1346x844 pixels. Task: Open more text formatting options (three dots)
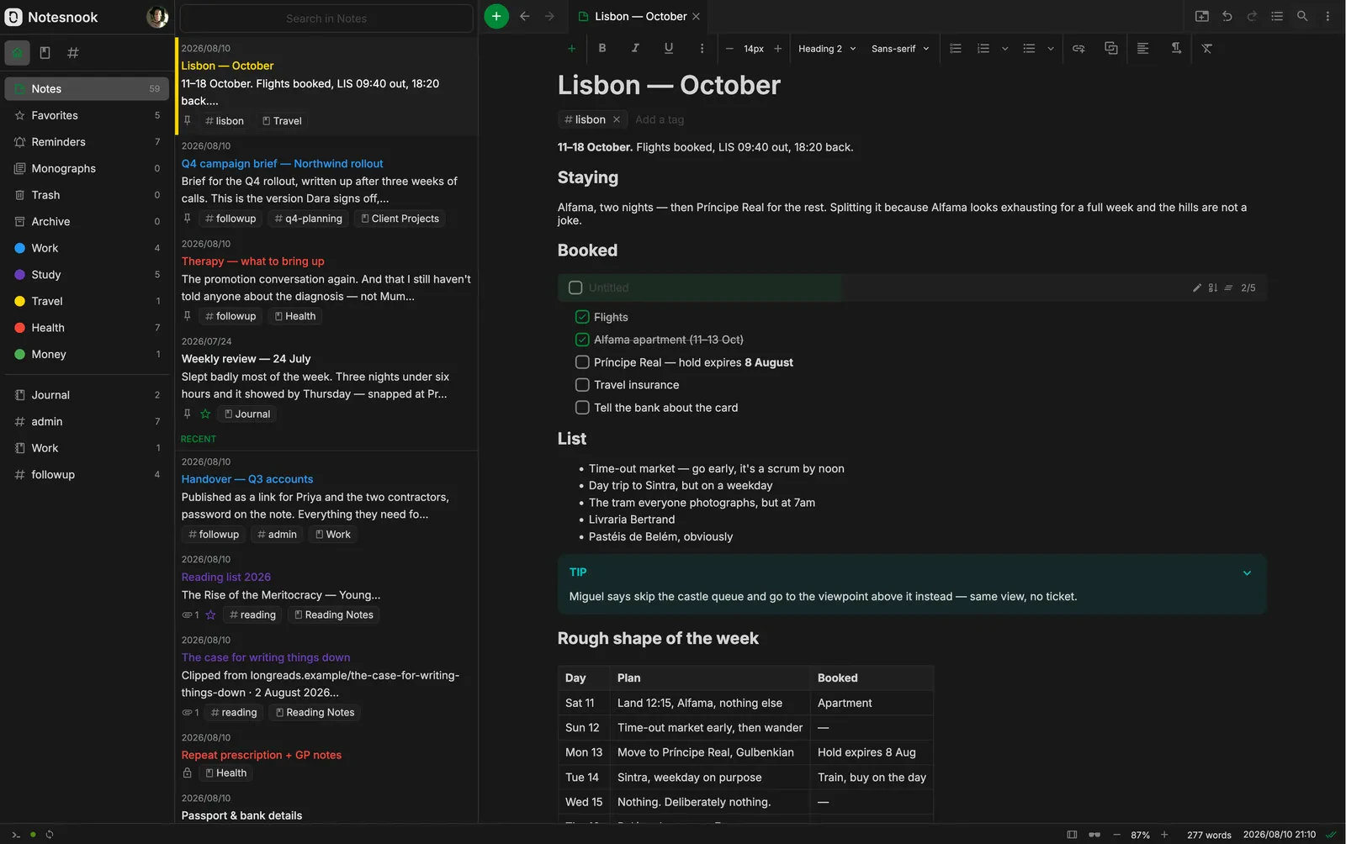(702, 49)
